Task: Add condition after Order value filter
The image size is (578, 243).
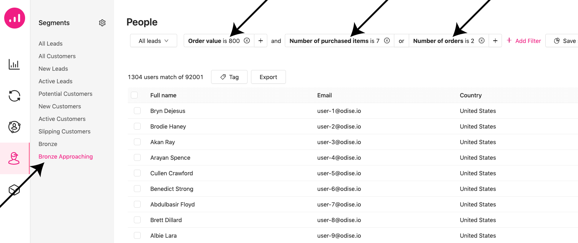Action: point(260,41)
